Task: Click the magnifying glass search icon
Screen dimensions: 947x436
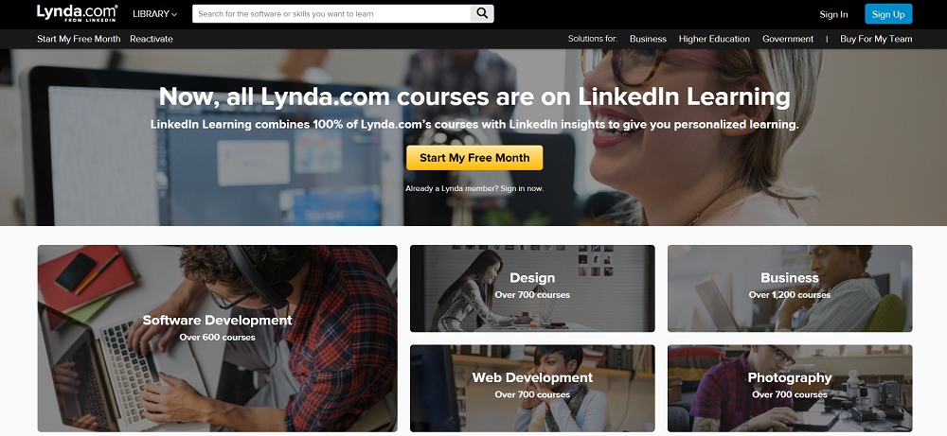Action: pyautogui.click(x=482, y=13)
